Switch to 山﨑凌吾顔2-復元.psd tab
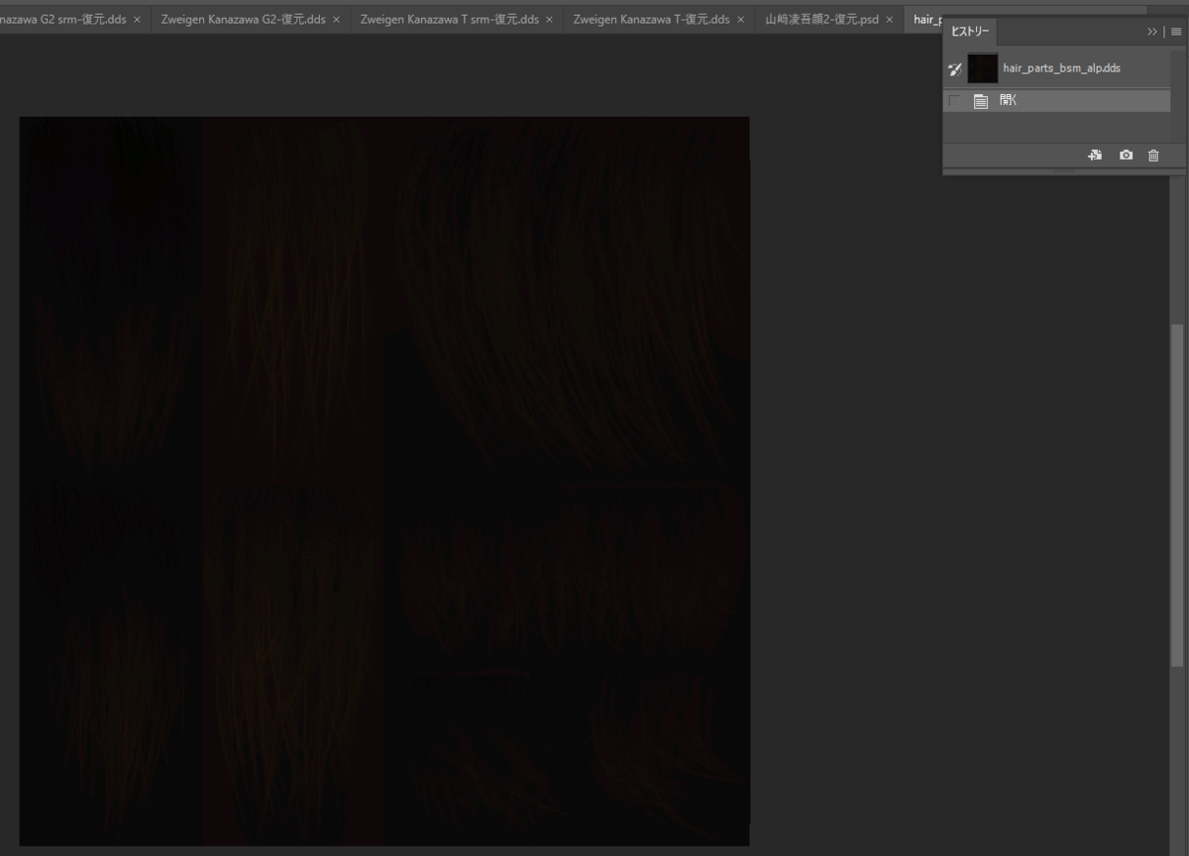This screenshot has width=1189, height=856. coord(821,19)
